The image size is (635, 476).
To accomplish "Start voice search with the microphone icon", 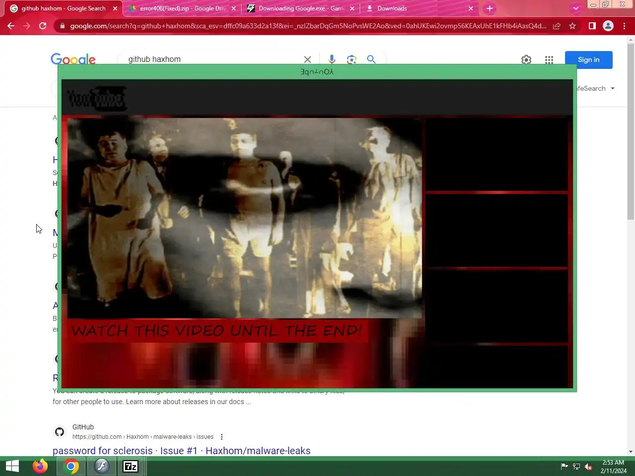I will [332, 59].
